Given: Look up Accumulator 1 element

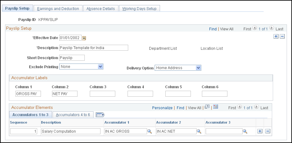Looking at the screenshot, I should pos(150,131).
